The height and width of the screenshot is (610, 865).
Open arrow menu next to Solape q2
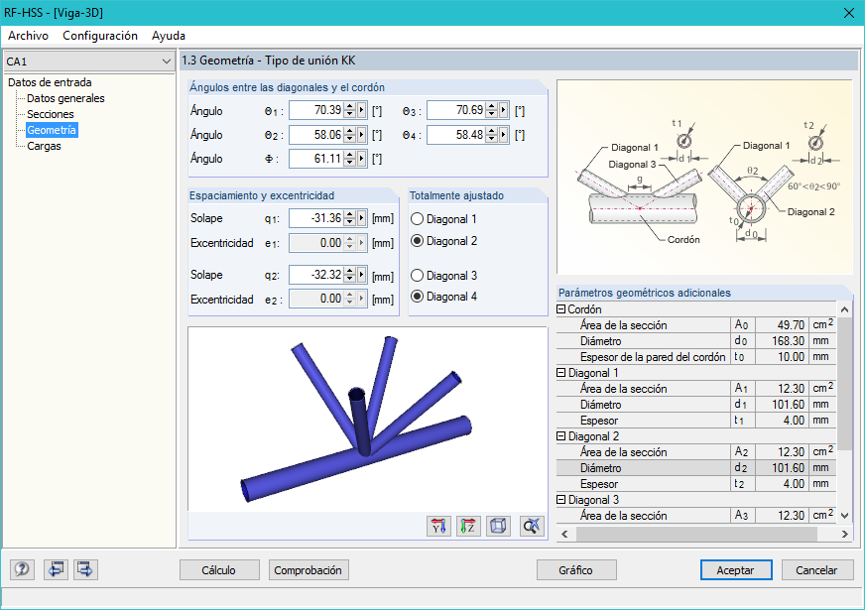(361, 275)
